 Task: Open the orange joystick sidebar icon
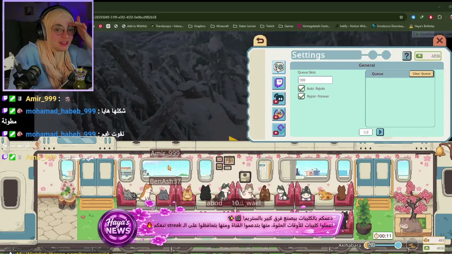click(x=279, y=114)
